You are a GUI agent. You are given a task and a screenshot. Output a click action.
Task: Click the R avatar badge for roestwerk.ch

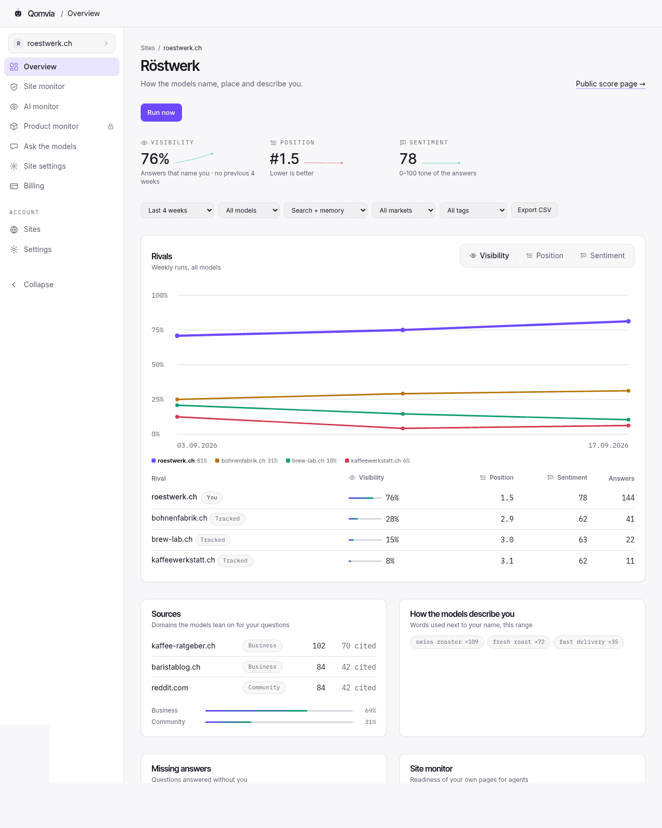[19, 43]
